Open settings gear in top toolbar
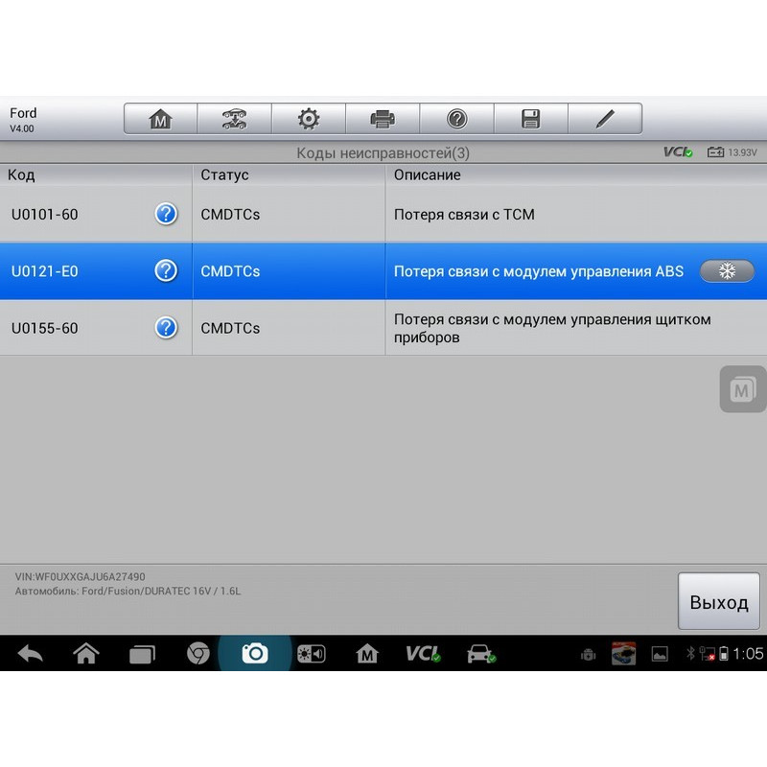This screenshot has width=767, height=767. coord(308,119)
